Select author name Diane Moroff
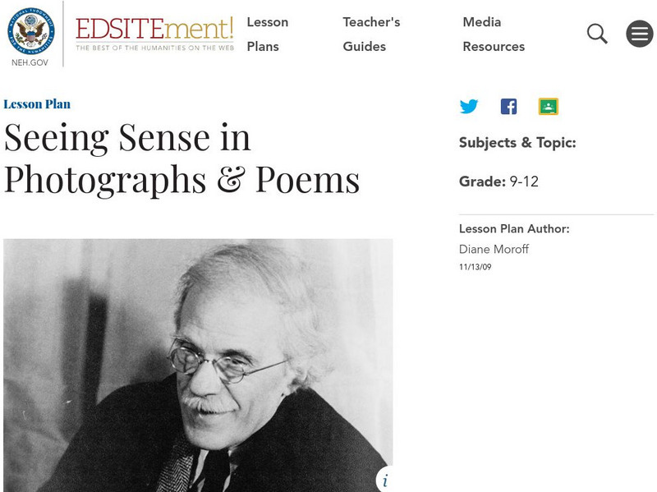 494,249
